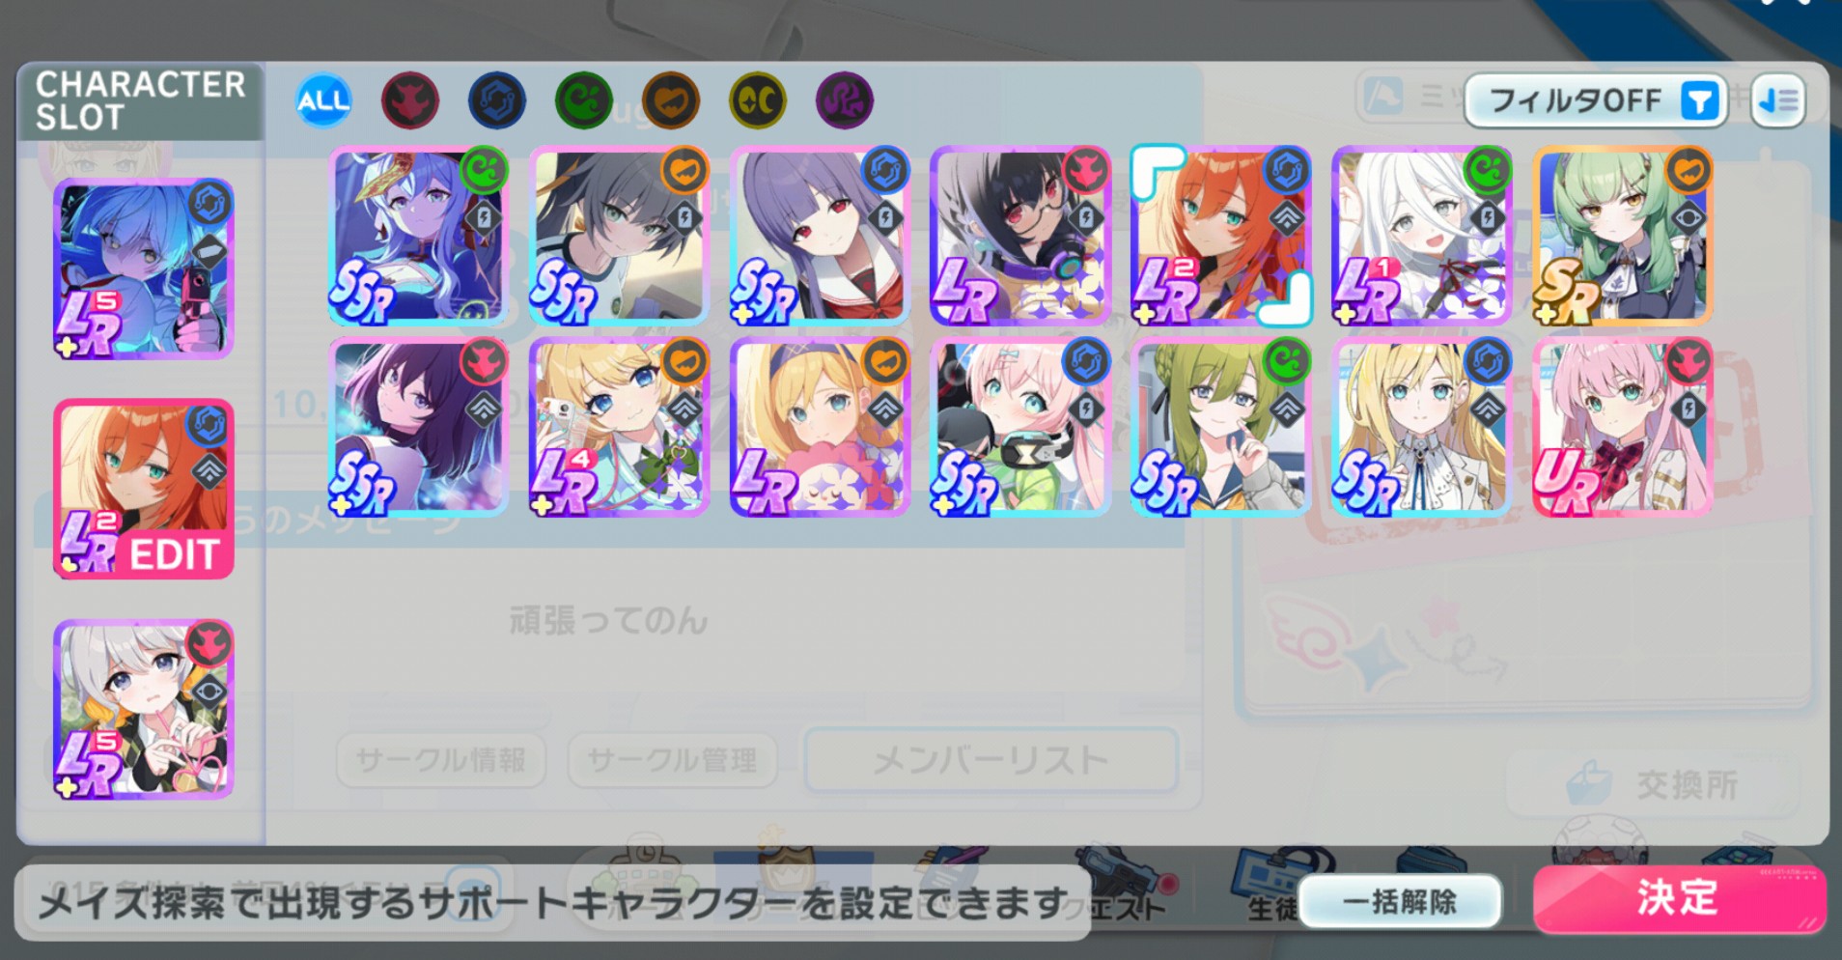Click the 一括解除 clear all button
Screen dimensions: 1842x960
coord(1400,902)
